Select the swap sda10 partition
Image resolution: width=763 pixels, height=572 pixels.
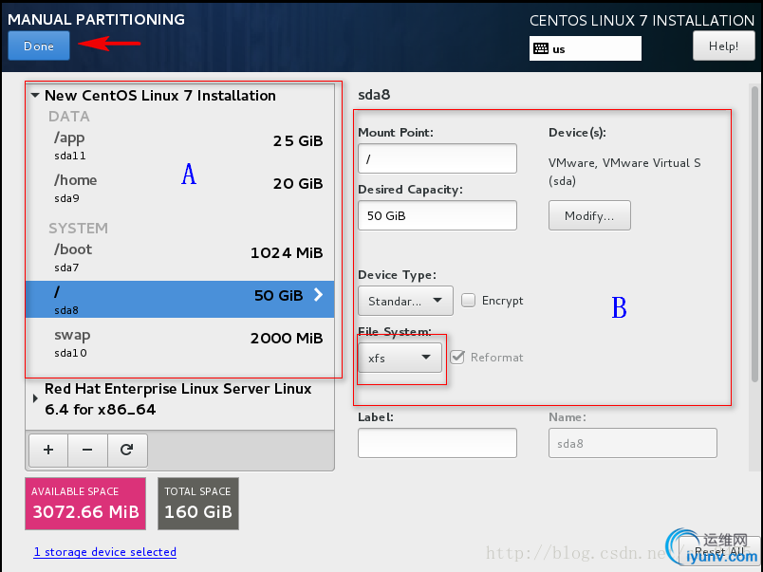point(180,342)
